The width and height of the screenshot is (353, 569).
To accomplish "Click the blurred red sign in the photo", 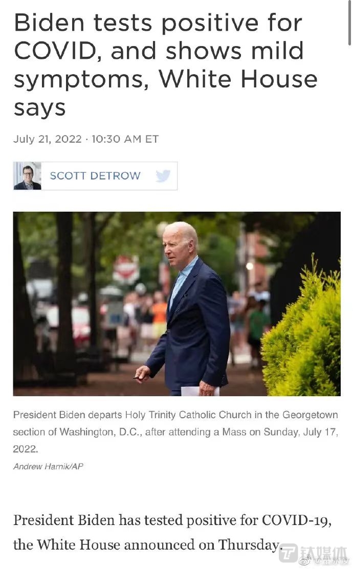I will pos(126,269).
